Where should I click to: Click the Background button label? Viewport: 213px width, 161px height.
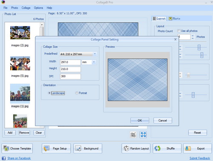tap(91, 149)
